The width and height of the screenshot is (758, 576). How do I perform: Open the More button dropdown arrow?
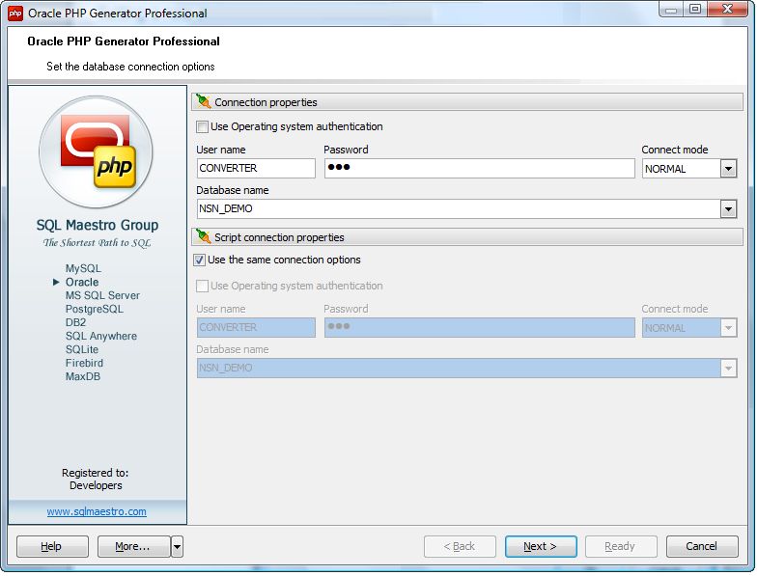tap(177, 547)
